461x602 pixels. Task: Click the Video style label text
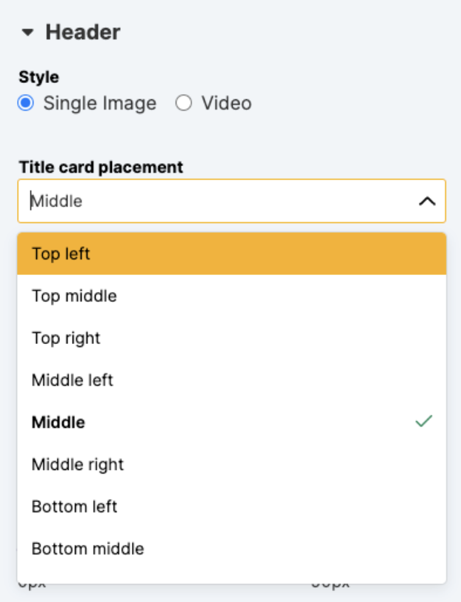(226, 104)
